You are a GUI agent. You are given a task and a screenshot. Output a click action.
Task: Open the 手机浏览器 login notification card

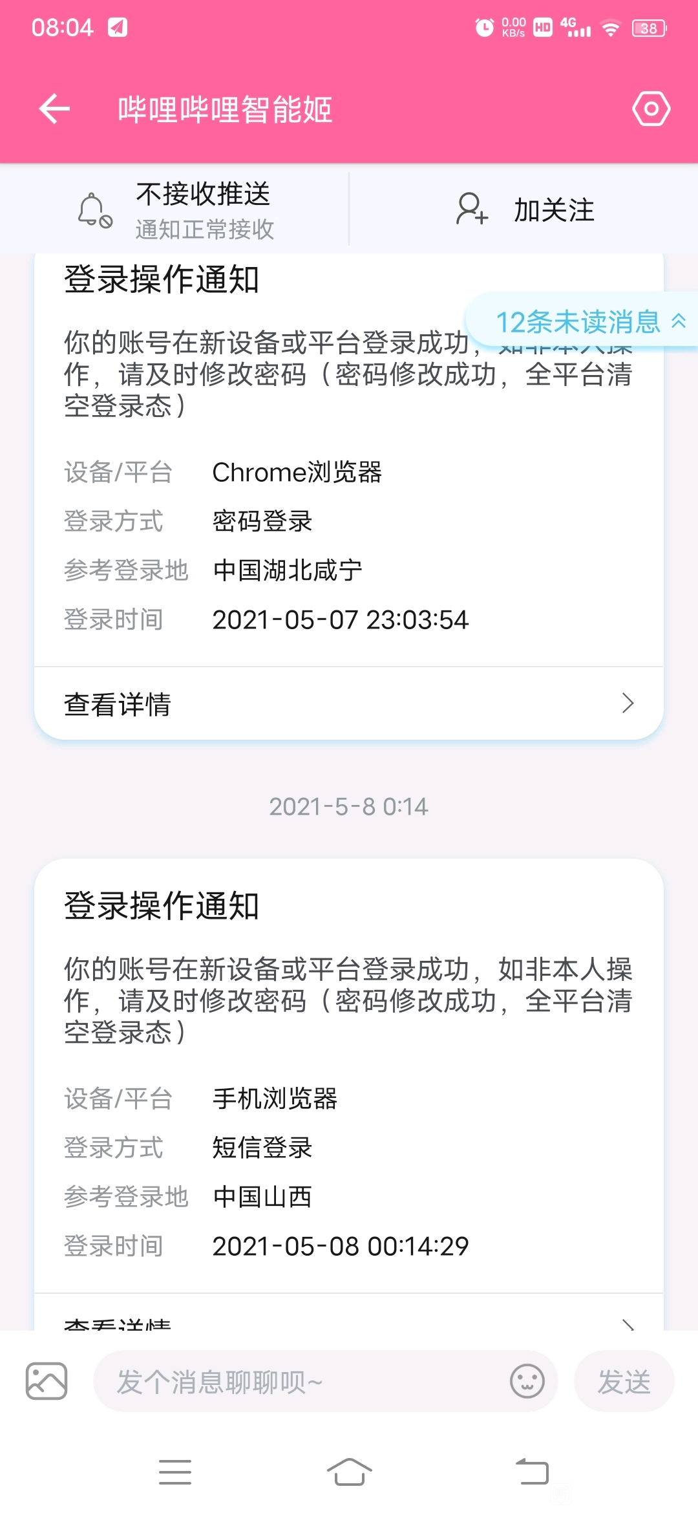(x=349, y=1093)
